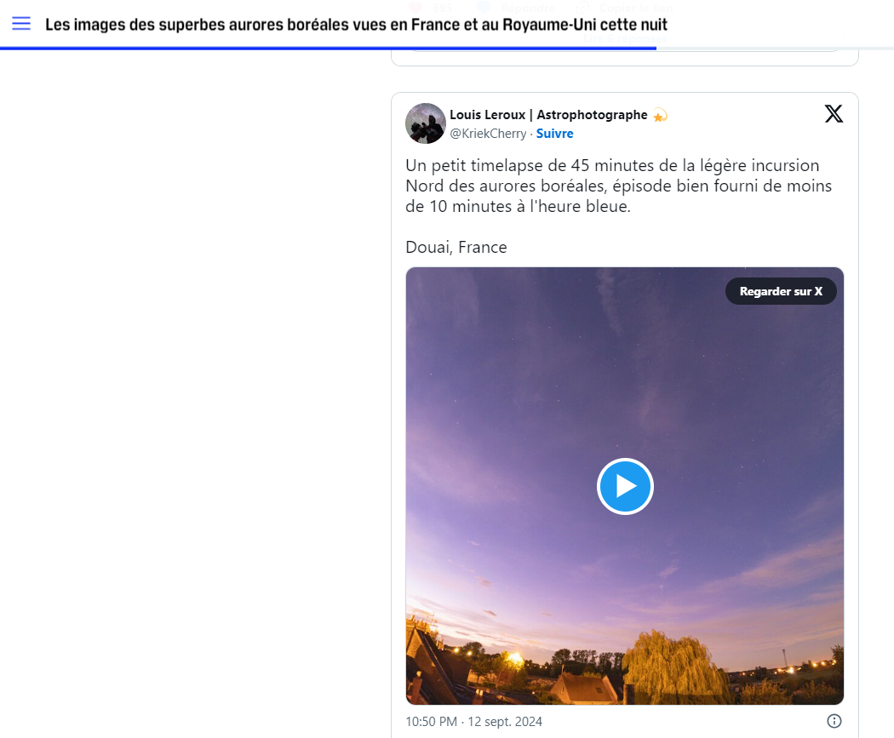The height and width of the screenshot is (738, 894).
Task: Click the Douai, France line in the tweet
Action: click(456, 248)
